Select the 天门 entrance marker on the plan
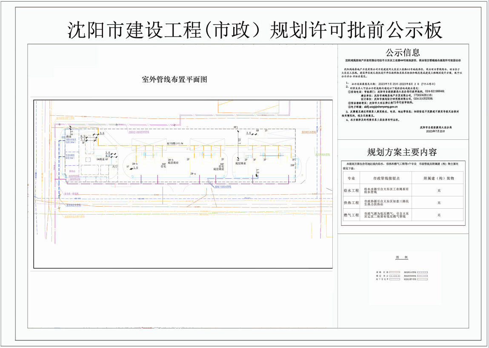 coord(115,167)
